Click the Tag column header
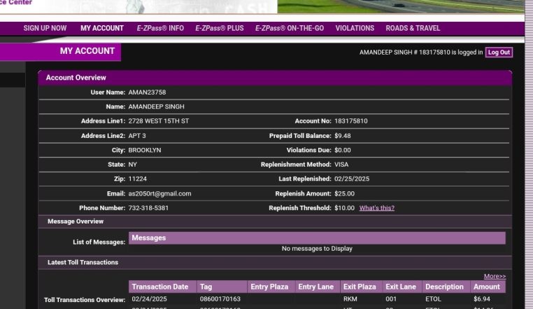 pyautogui.click(x=222, y=287)
